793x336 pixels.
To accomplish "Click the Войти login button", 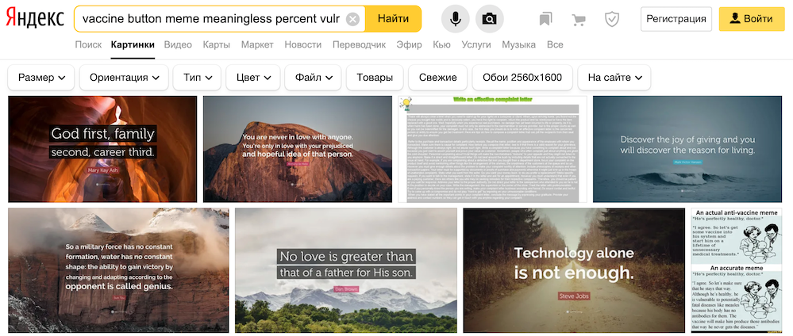I will [x=752, y=19].
